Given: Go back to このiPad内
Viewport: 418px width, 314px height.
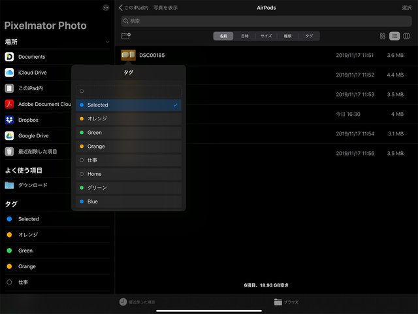Looking at the screenshot, I should pos(133,8).
